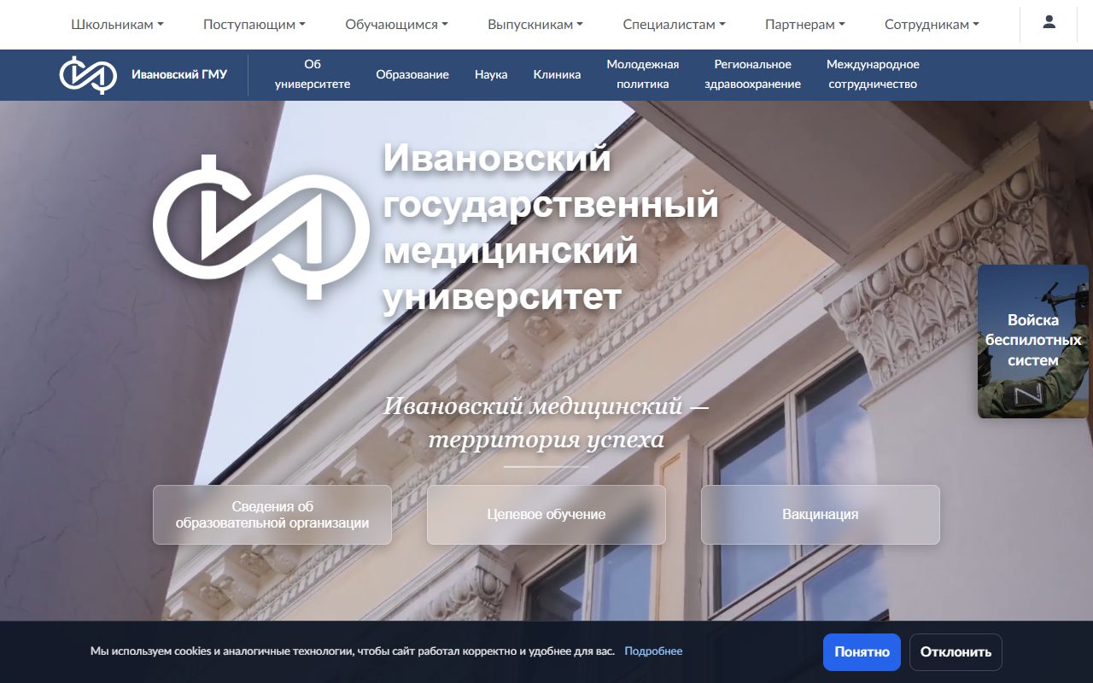Viewport: 1093px width, 683px height.
Task: Expand the Обучающимся dropdown
Action: pyautogui.click(x=397, y=25)
